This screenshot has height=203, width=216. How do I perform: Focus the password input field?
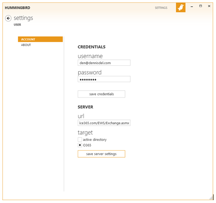[x=104, y=79]
